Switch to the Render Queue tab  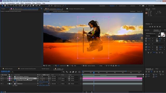[45, 69]
